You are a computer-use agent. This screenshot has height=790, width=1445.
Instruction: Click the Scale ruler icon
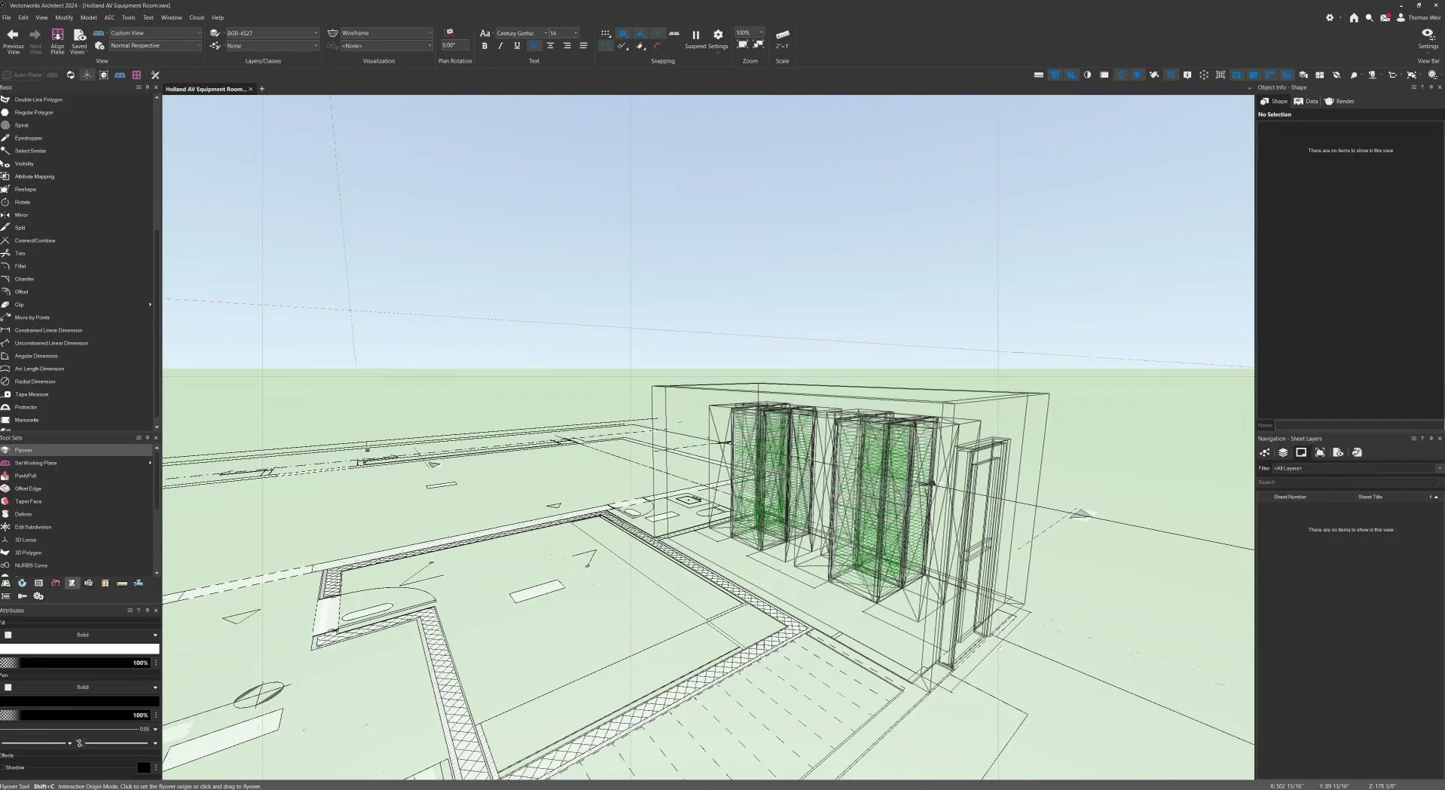point(782,35)
